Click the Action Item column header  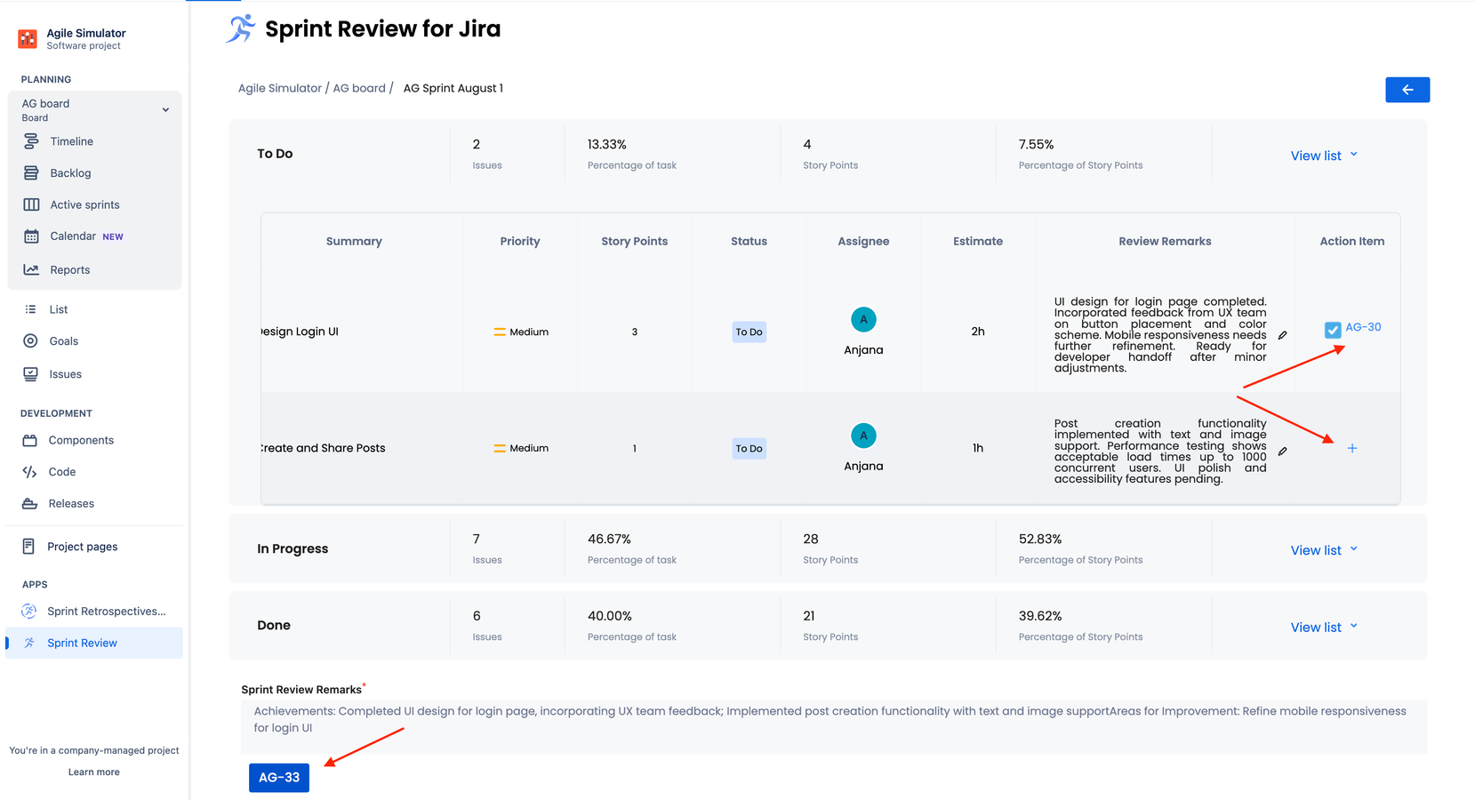point(1351,241)
